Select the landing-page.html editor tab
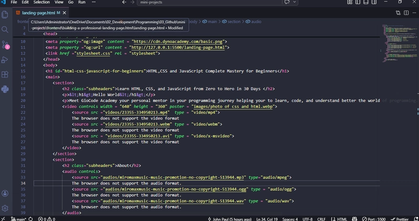The height and width of the screenshot is (221, 419). 41,13
